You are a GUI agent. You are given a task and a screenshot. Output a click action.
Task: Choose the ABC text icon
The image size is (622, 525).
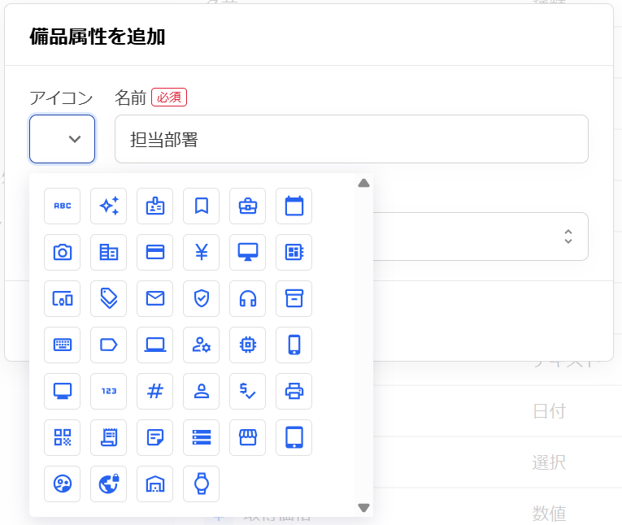point(63,206)
